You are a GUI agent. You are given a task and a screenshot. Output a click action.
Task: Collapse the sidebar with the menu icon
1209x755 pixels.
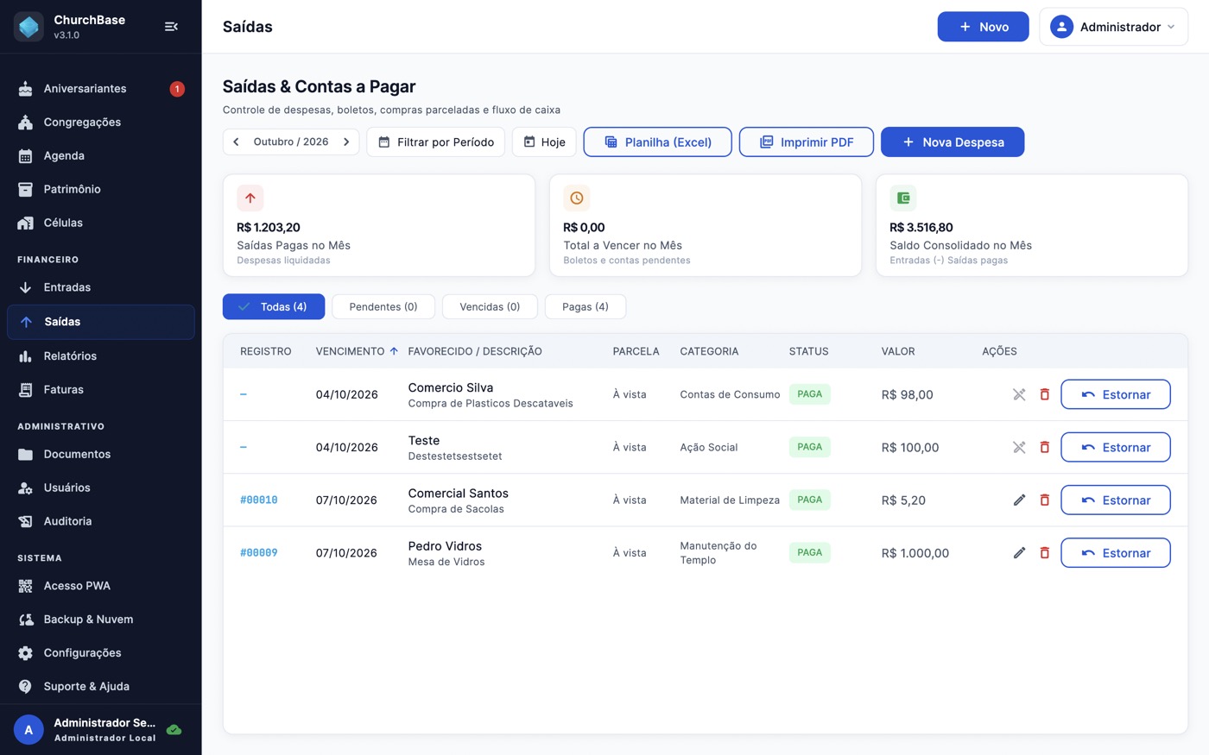point(171,27)
